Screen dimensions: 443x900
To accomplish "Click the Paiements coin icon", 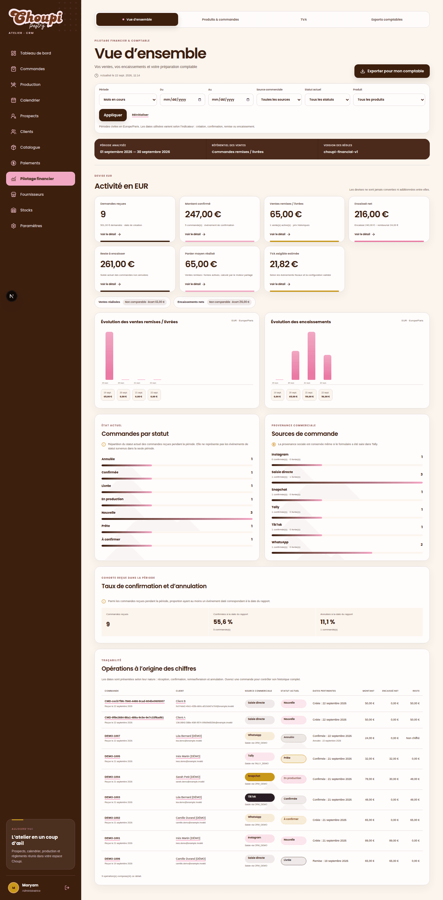I will coord(13,163).
